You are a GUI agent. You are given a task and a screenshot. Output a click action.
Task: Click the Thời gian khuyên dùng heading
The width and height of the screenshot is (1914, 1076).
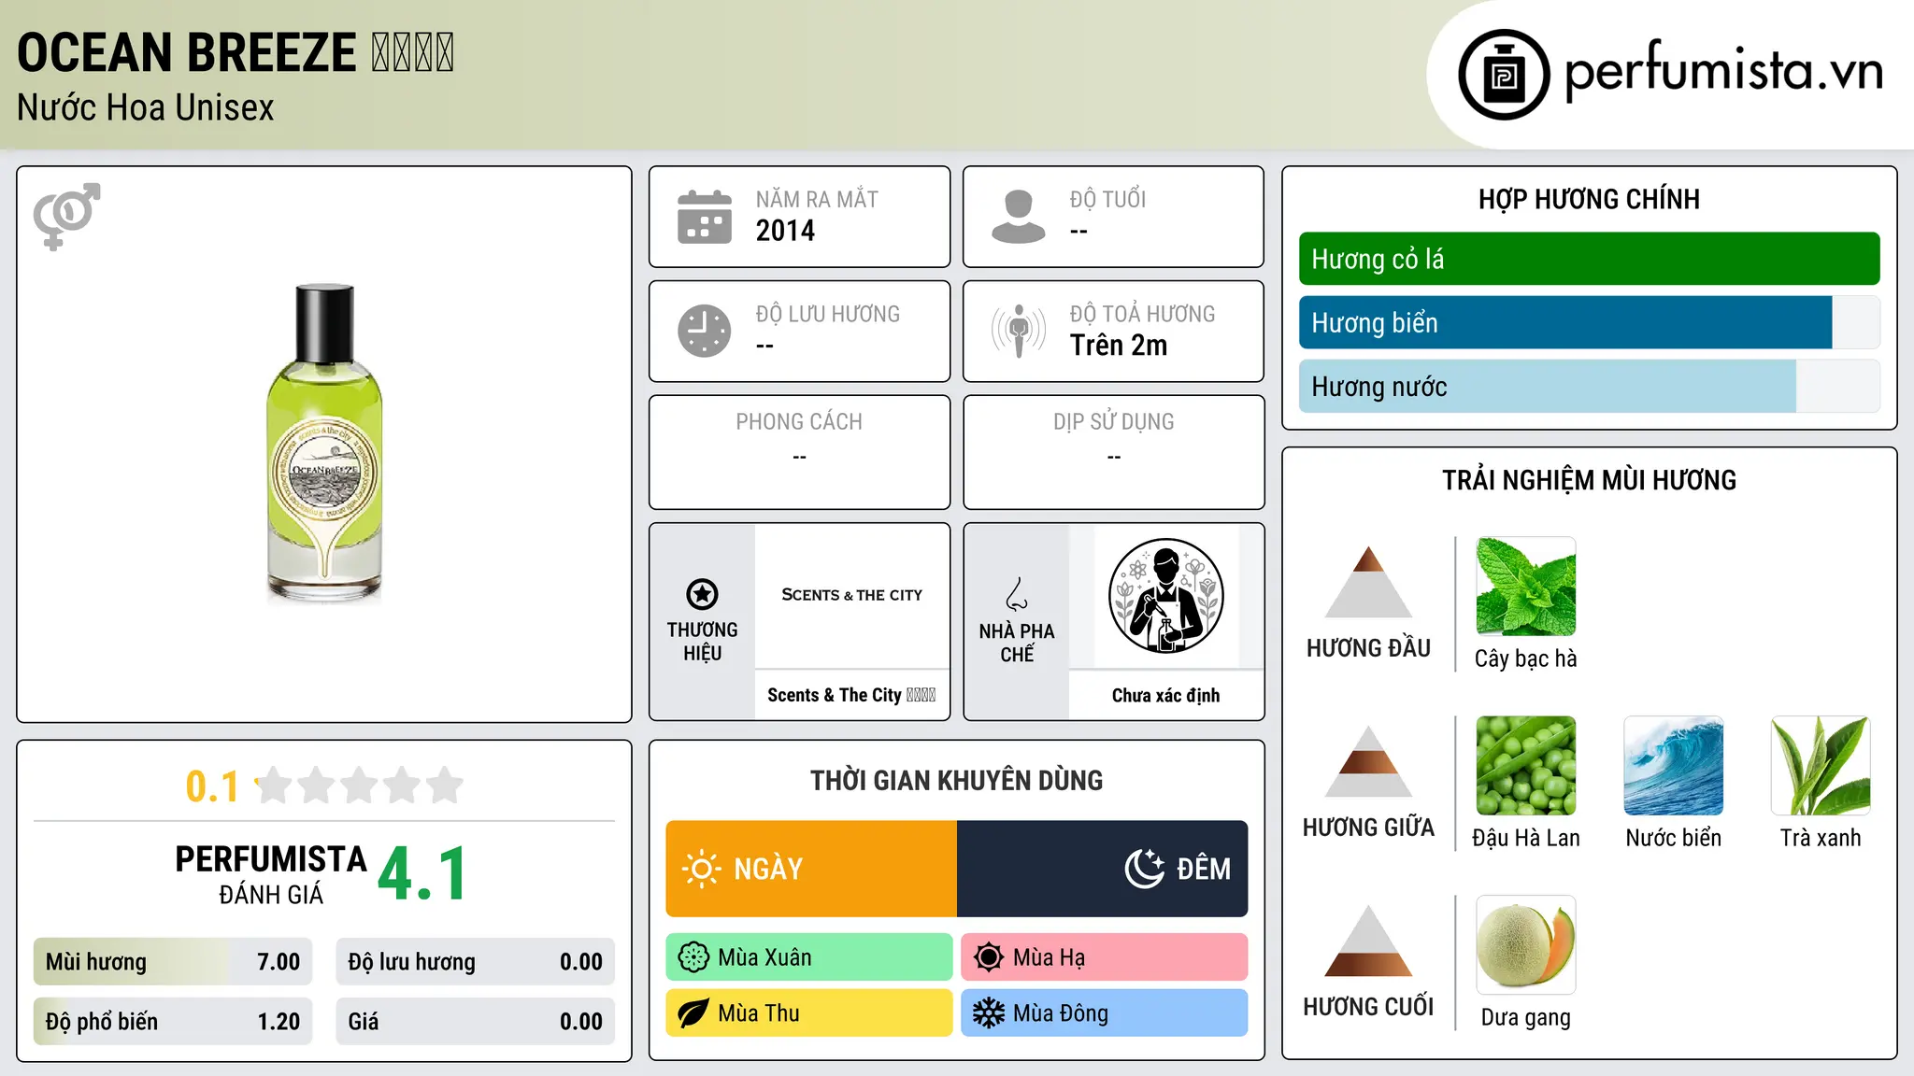[956, 781]
